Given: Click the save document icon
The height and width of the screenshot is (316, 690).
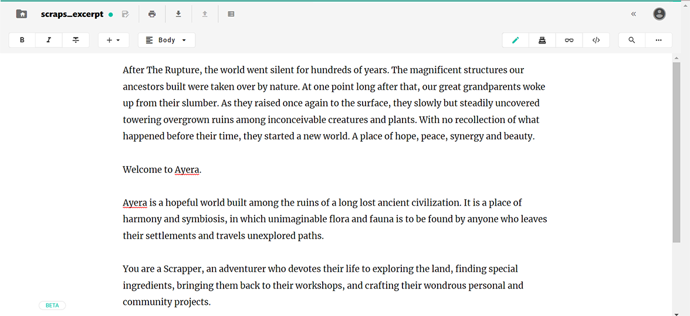Looking at the screenshot, I should (125, 14).
